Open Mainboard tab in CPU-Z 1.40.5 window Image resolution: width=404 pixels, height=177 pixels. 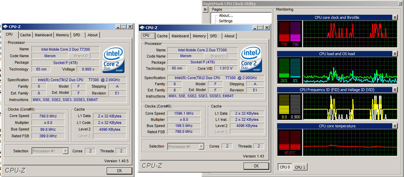pos(43,35)
